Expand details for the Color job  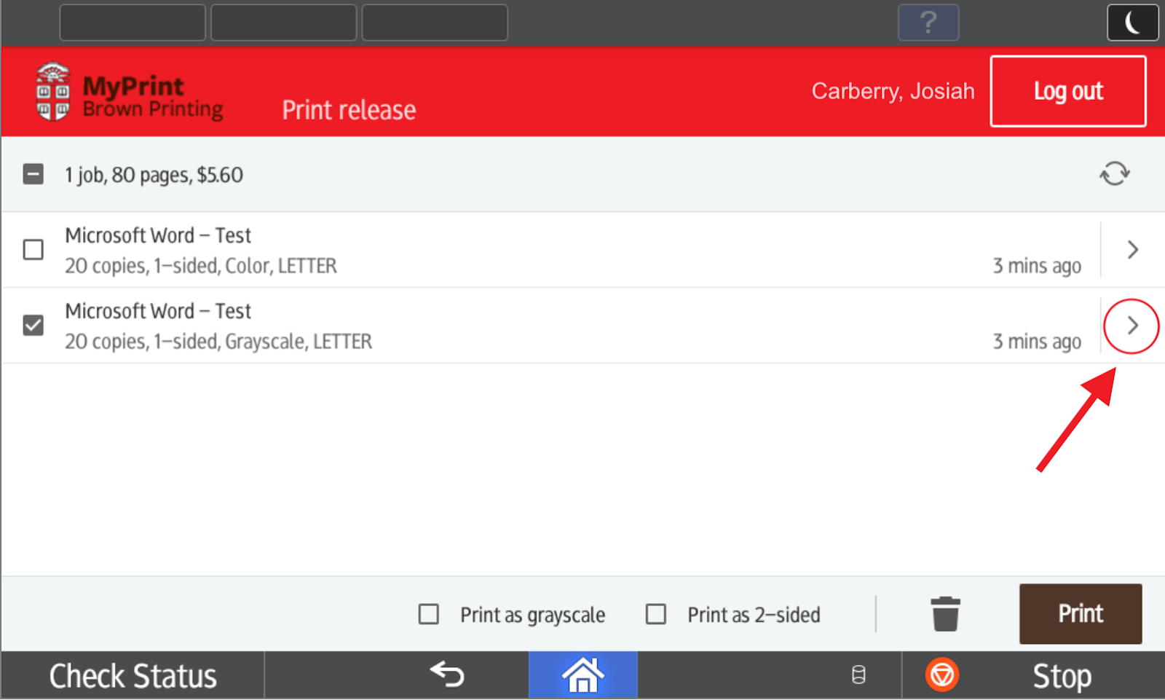coord(1132,250)
